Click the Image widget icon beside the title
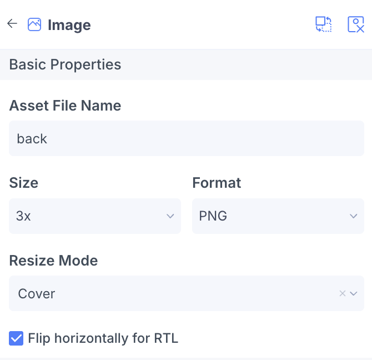Image resolution: width=372 pixels, height=360 pixels. [34, 24]
